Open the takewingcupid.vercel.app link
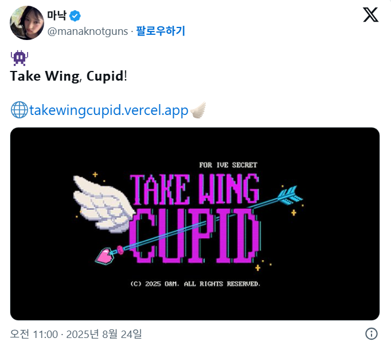391x346 pixels. coord(109,110)
